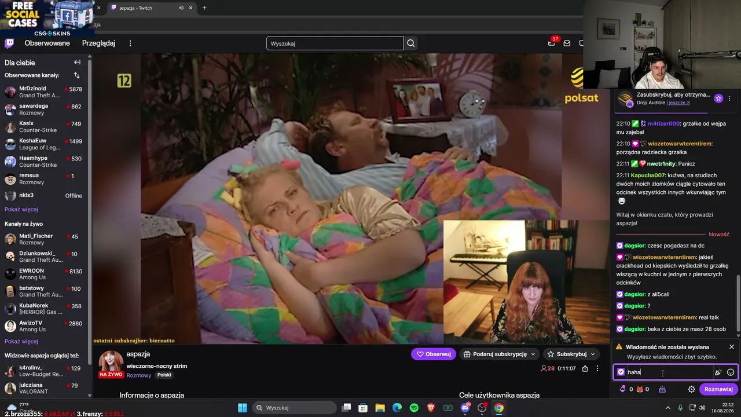The image size is (741, 417).
Task: Open MrDzinold channel from sidebar
Action: click(x=44, y=92)
